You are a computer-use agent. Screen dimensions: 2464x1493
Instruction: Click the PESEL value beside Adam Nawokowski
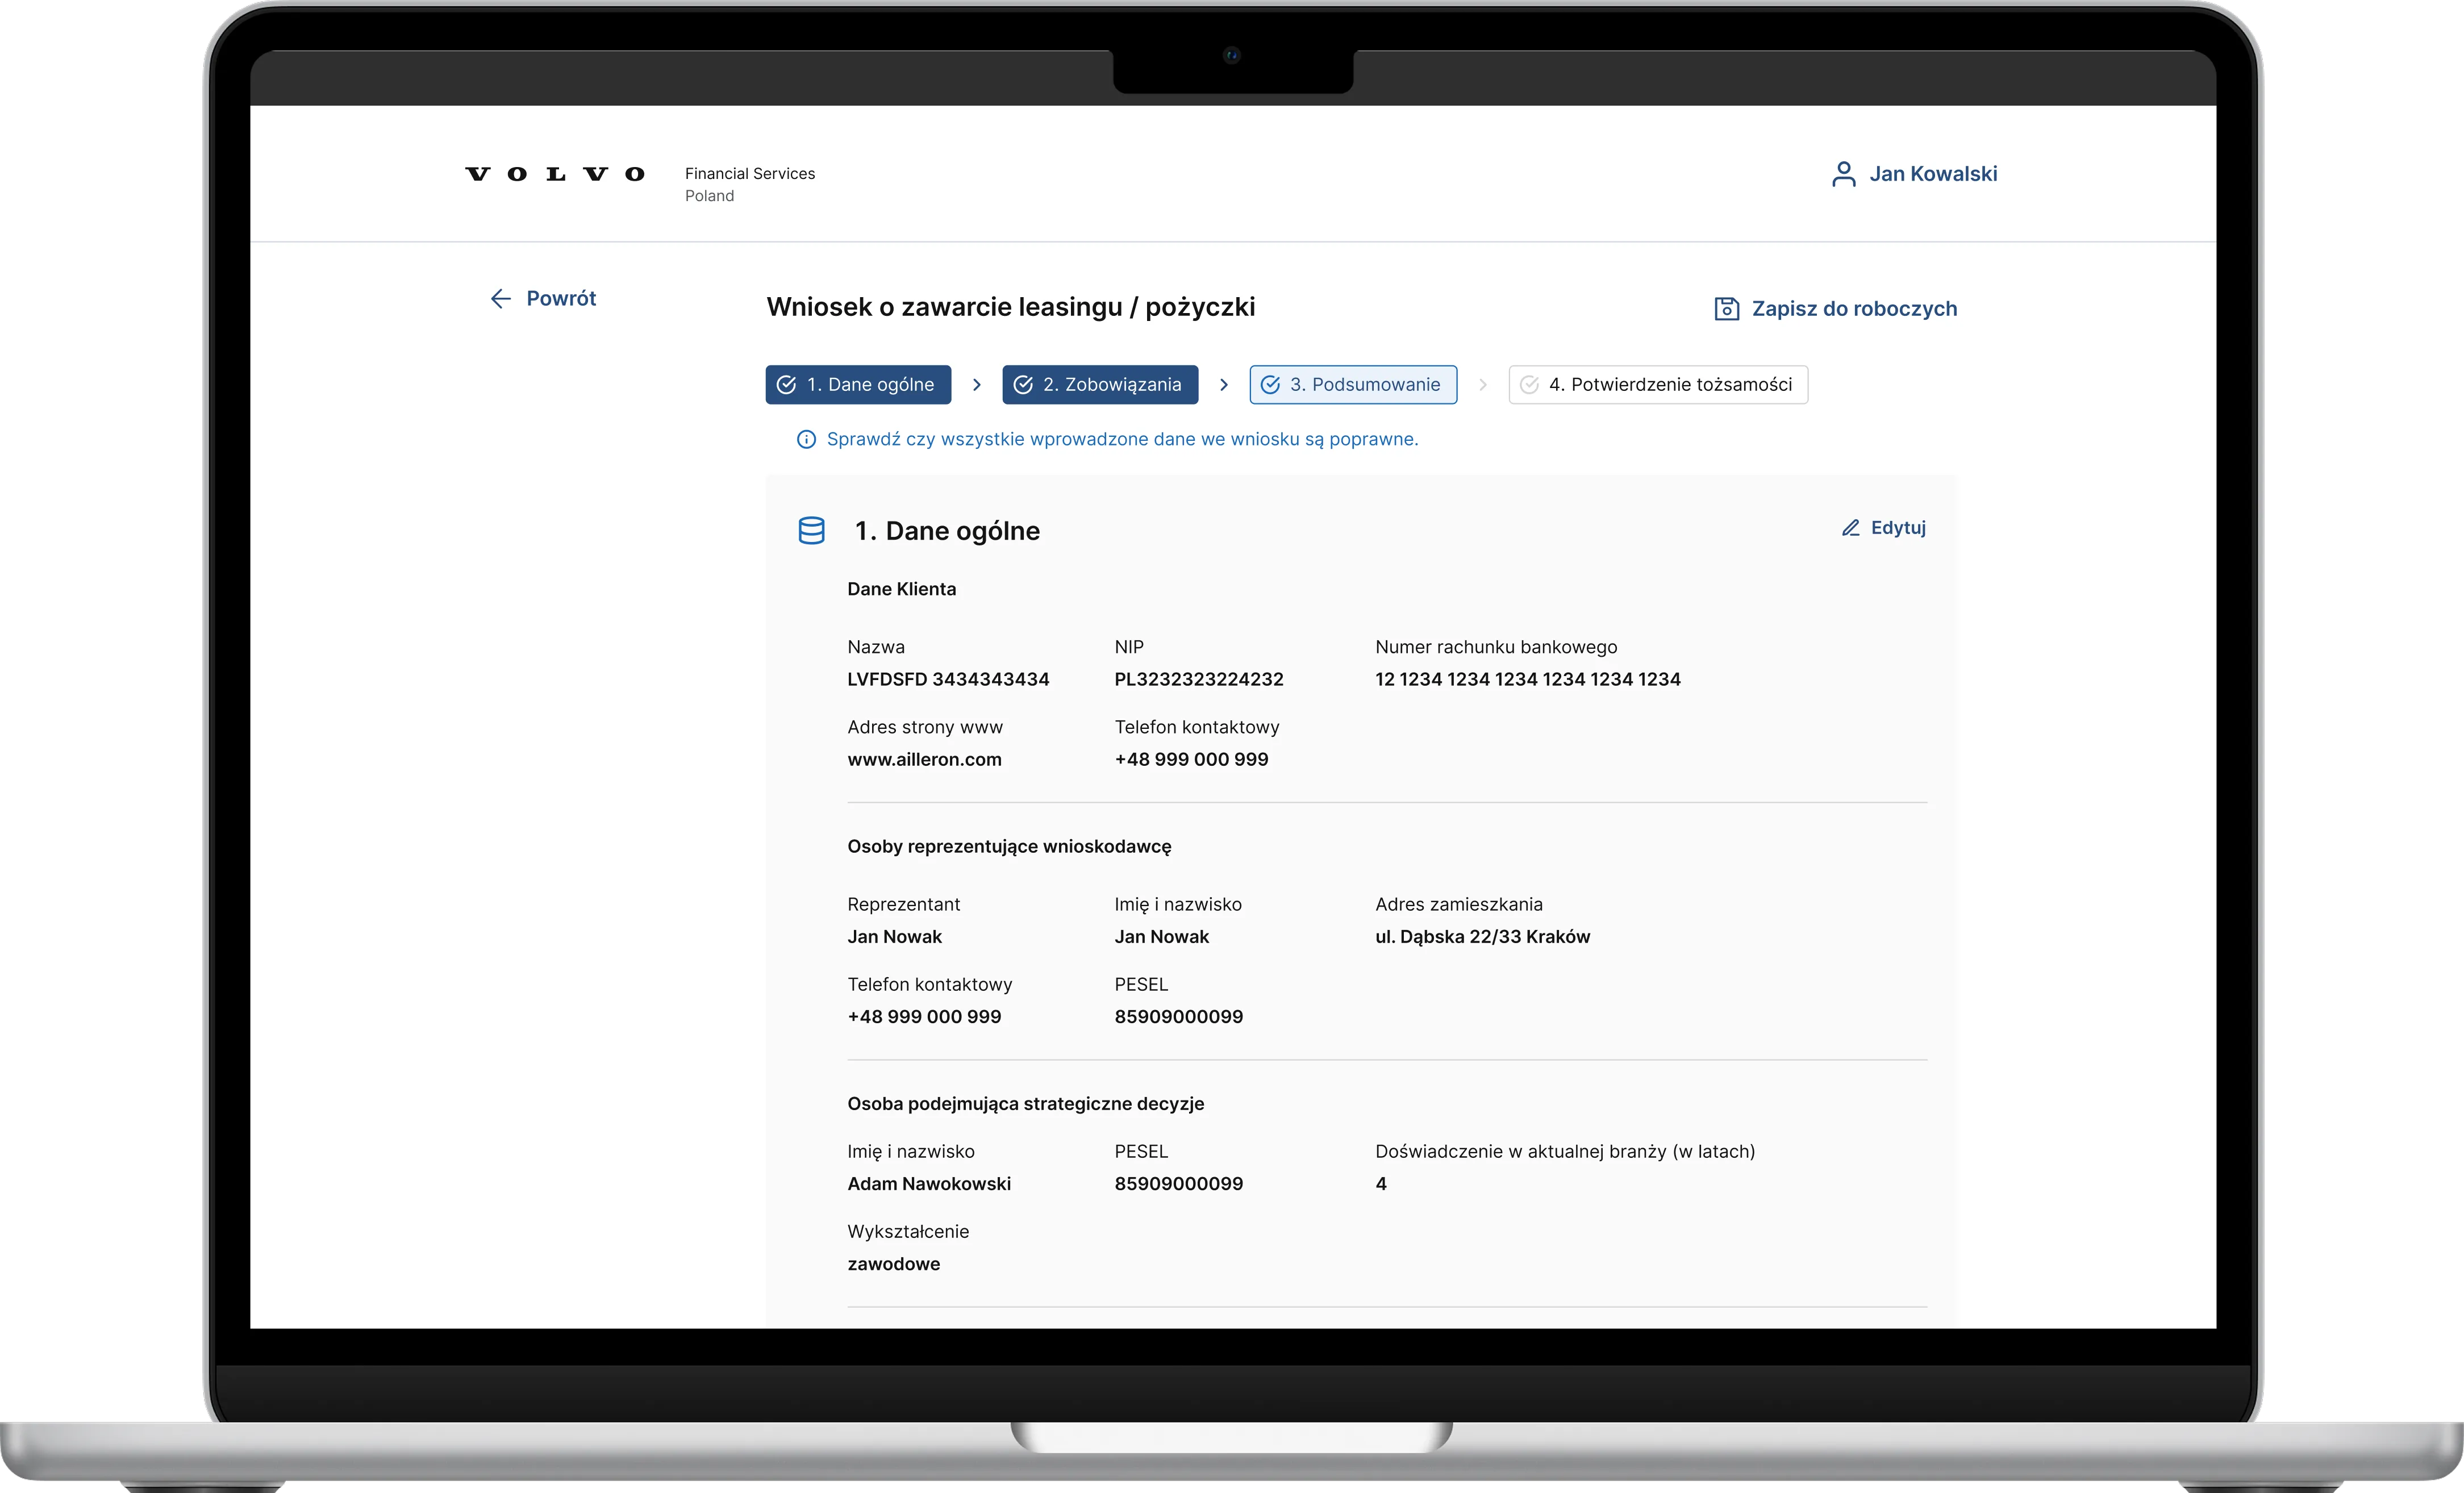[1179, 1184]
